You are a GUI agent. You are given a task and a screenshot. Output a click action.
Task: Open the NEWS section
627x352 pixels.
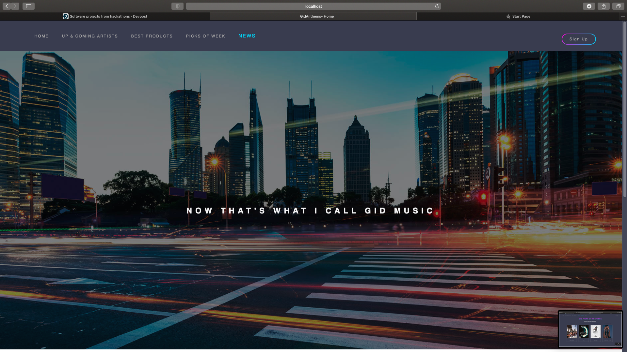(247, 36)
